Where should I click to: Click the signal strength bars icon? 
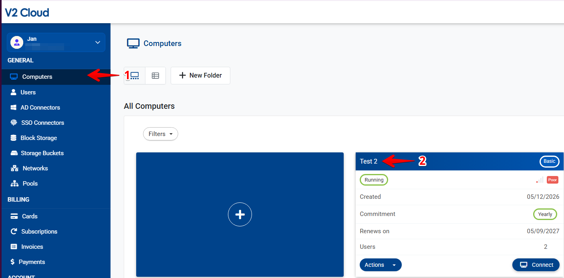point(540,180)
